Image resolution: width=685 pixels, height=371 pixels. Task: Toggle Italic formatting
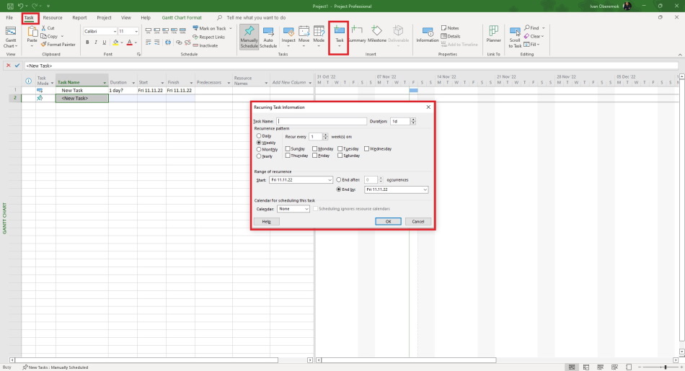click(x=96, y=43)
